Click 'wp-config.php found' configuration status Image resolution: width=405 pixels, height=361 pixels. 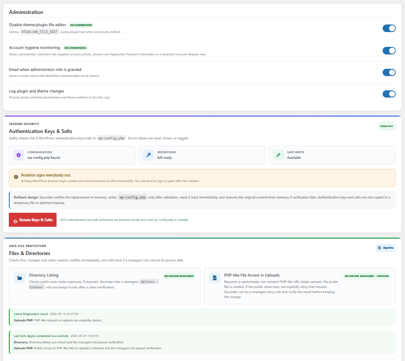(x=43, y=157)
